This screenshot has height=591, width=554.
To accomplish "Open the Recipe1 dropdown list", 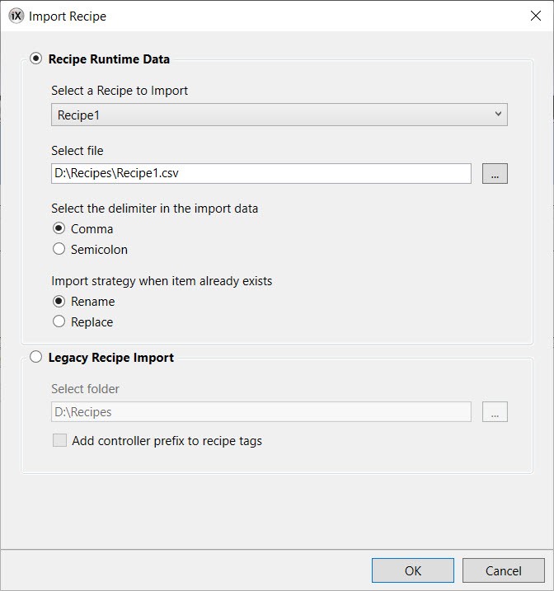I will (x=279, y=115).
